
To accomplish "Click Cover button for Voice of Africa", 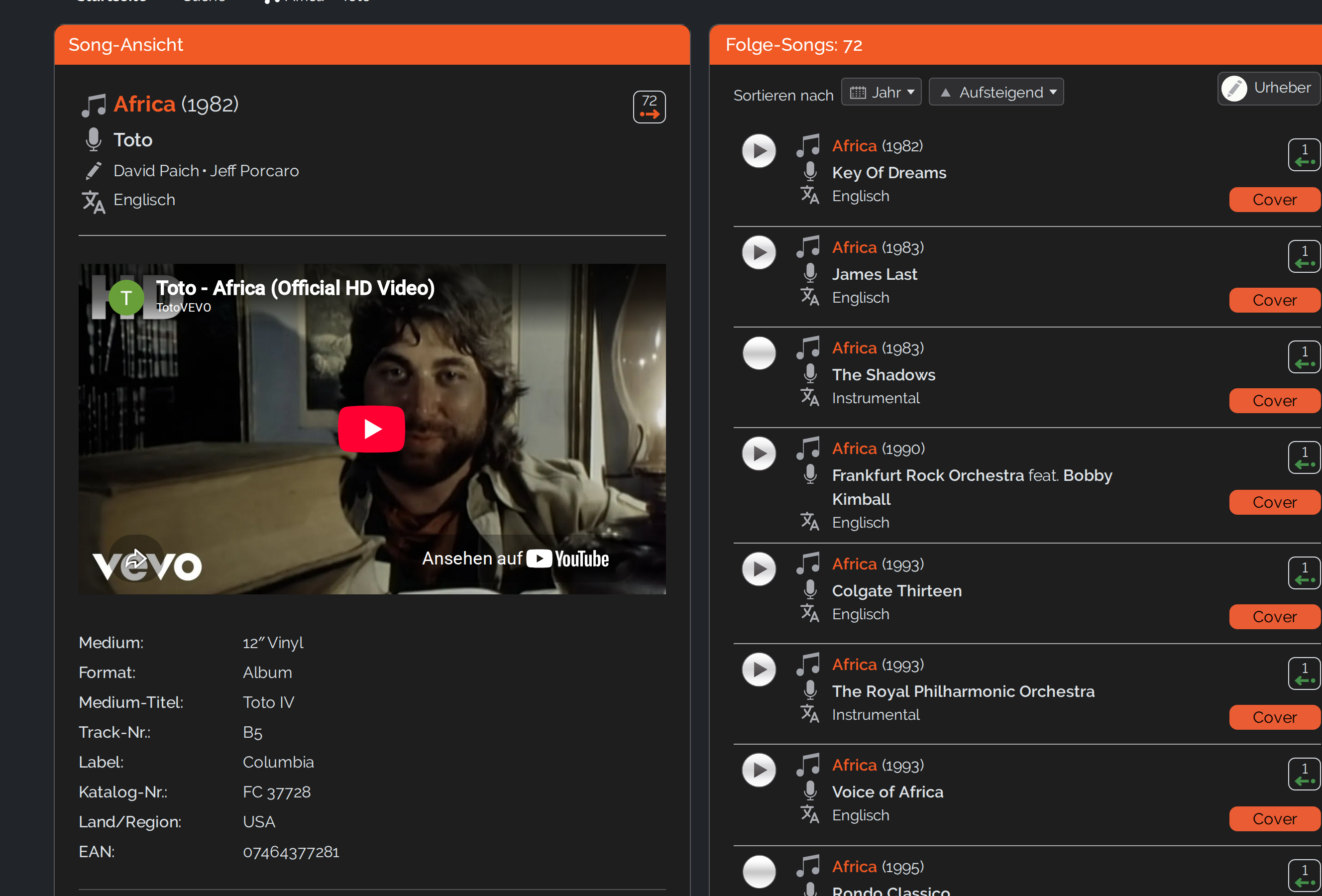I will coord(1274,819).
